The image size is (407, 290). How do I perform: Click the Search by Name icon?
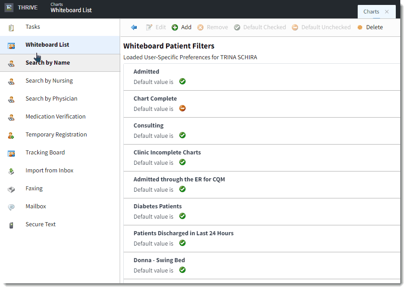tap(11, 64)
